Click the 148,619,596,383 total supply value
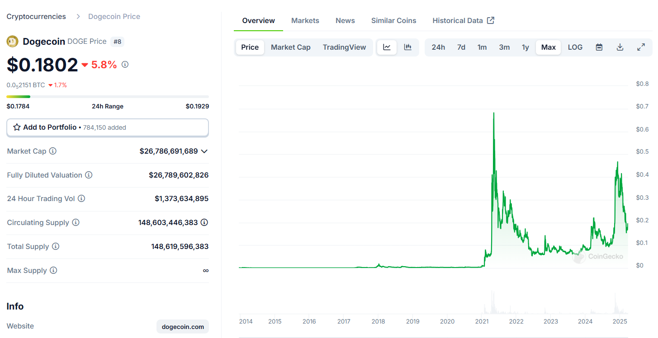This screenshot has height=338, width=658. point(180,246)
